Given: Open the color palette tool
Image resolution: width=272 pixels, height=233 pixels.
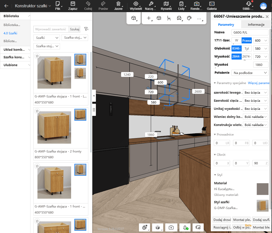Looking at the screenshot, I should (x=189, y=18).
